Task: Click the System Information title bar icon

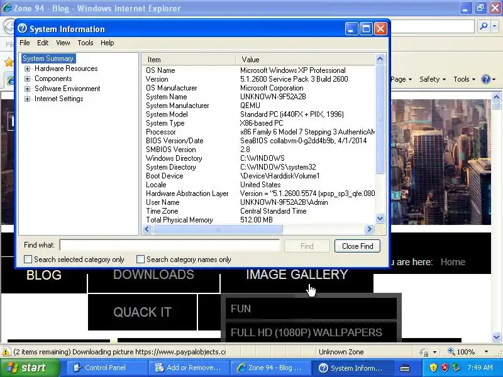Action: tap(22, 28)
